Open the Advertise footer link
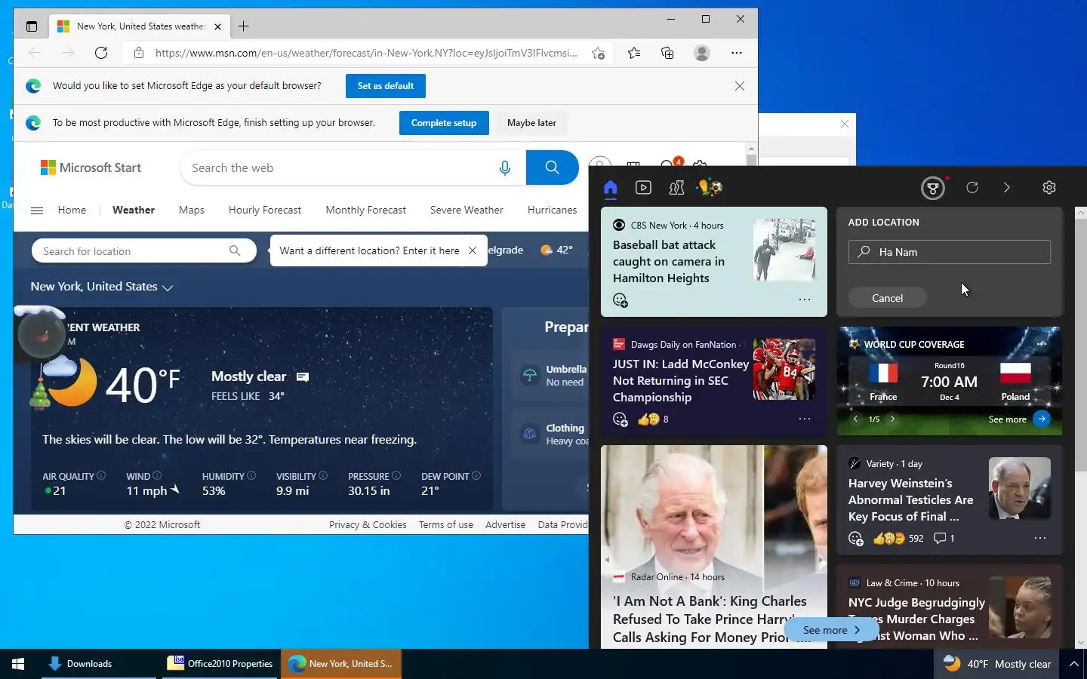The image size is (1087, 679). tap(505, 524)
